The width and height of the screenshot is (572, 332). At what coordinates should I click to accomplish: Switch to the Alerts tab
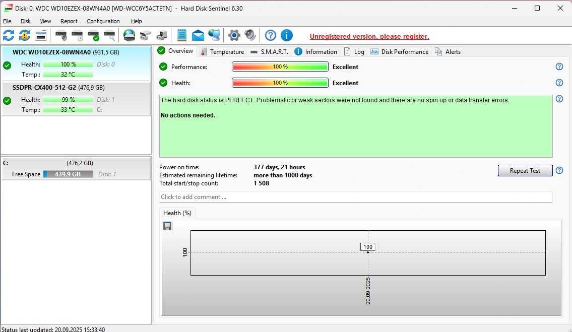click(x=448, y=52)
